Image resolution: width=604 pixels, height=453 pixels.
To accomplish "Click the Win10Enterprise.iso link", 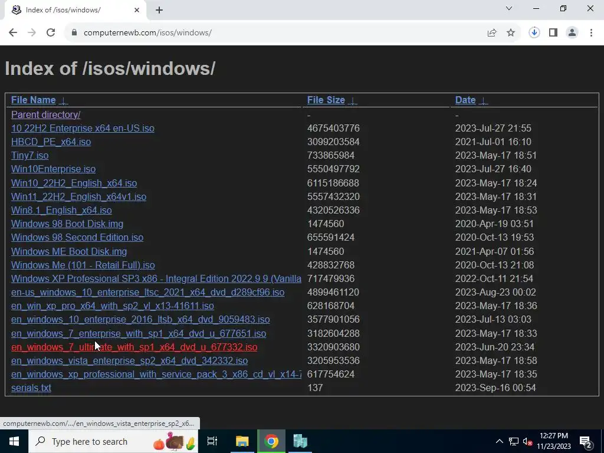I will tap(53, 169).
